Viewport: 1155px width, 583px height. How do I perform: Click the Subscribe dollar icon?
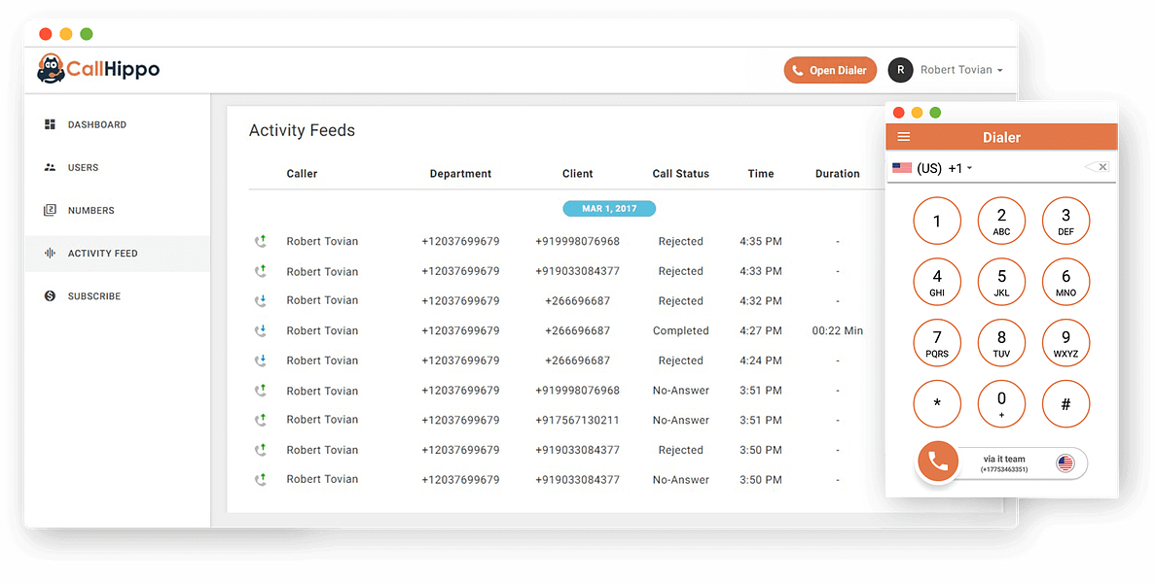click(50, 295)
